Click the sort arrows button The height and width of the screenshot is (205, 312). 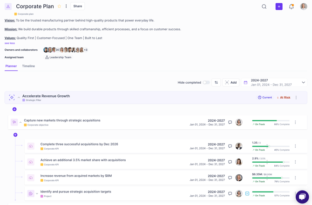pyautogui.click(x=216, y=82)
